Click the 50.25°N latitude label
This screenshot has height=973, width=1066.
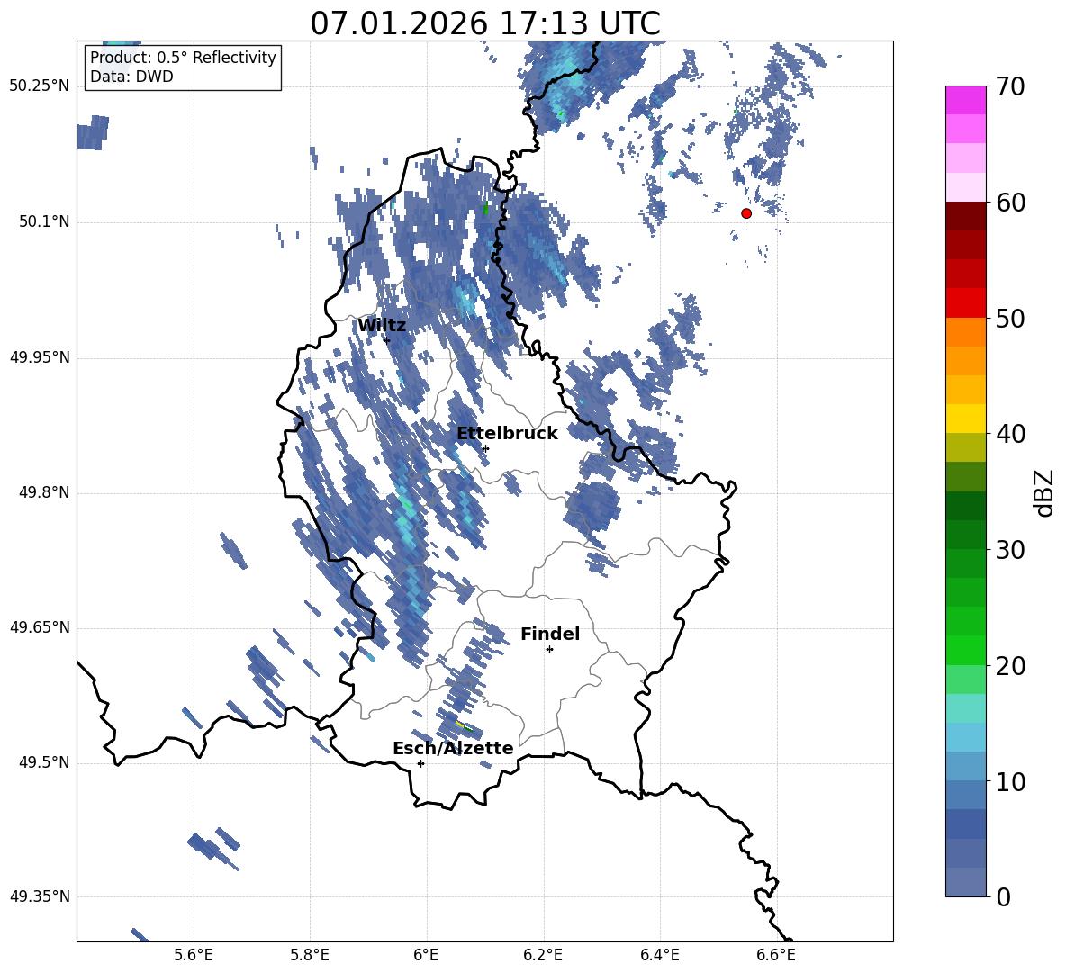click(x=40, y=86)
